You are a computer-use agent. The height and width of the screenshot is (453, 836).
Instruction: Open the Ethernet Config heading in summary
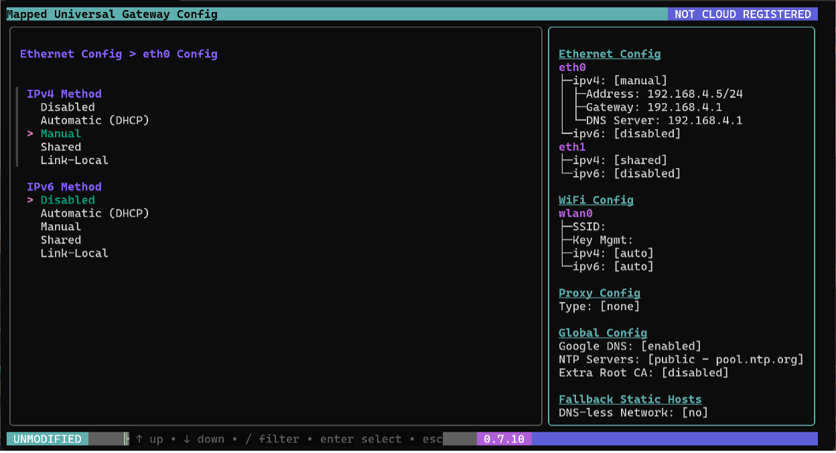(x=610, y=54)
